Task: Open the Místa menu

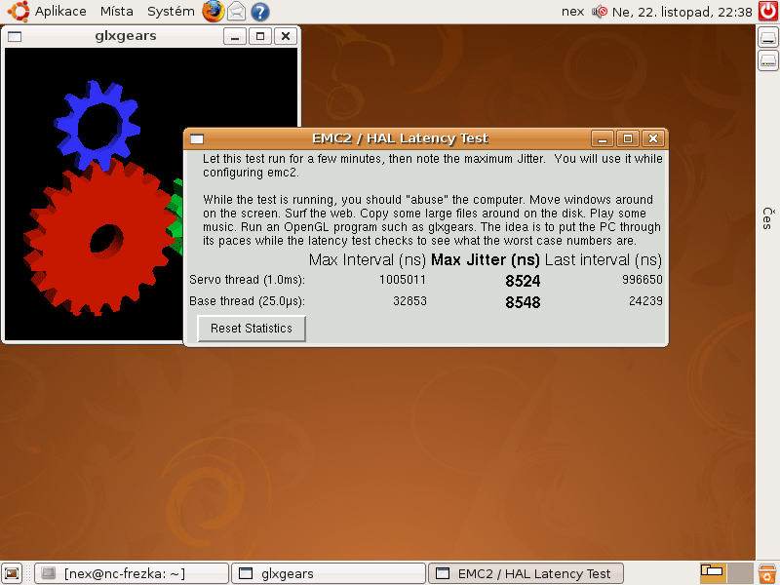Action: 117,12
